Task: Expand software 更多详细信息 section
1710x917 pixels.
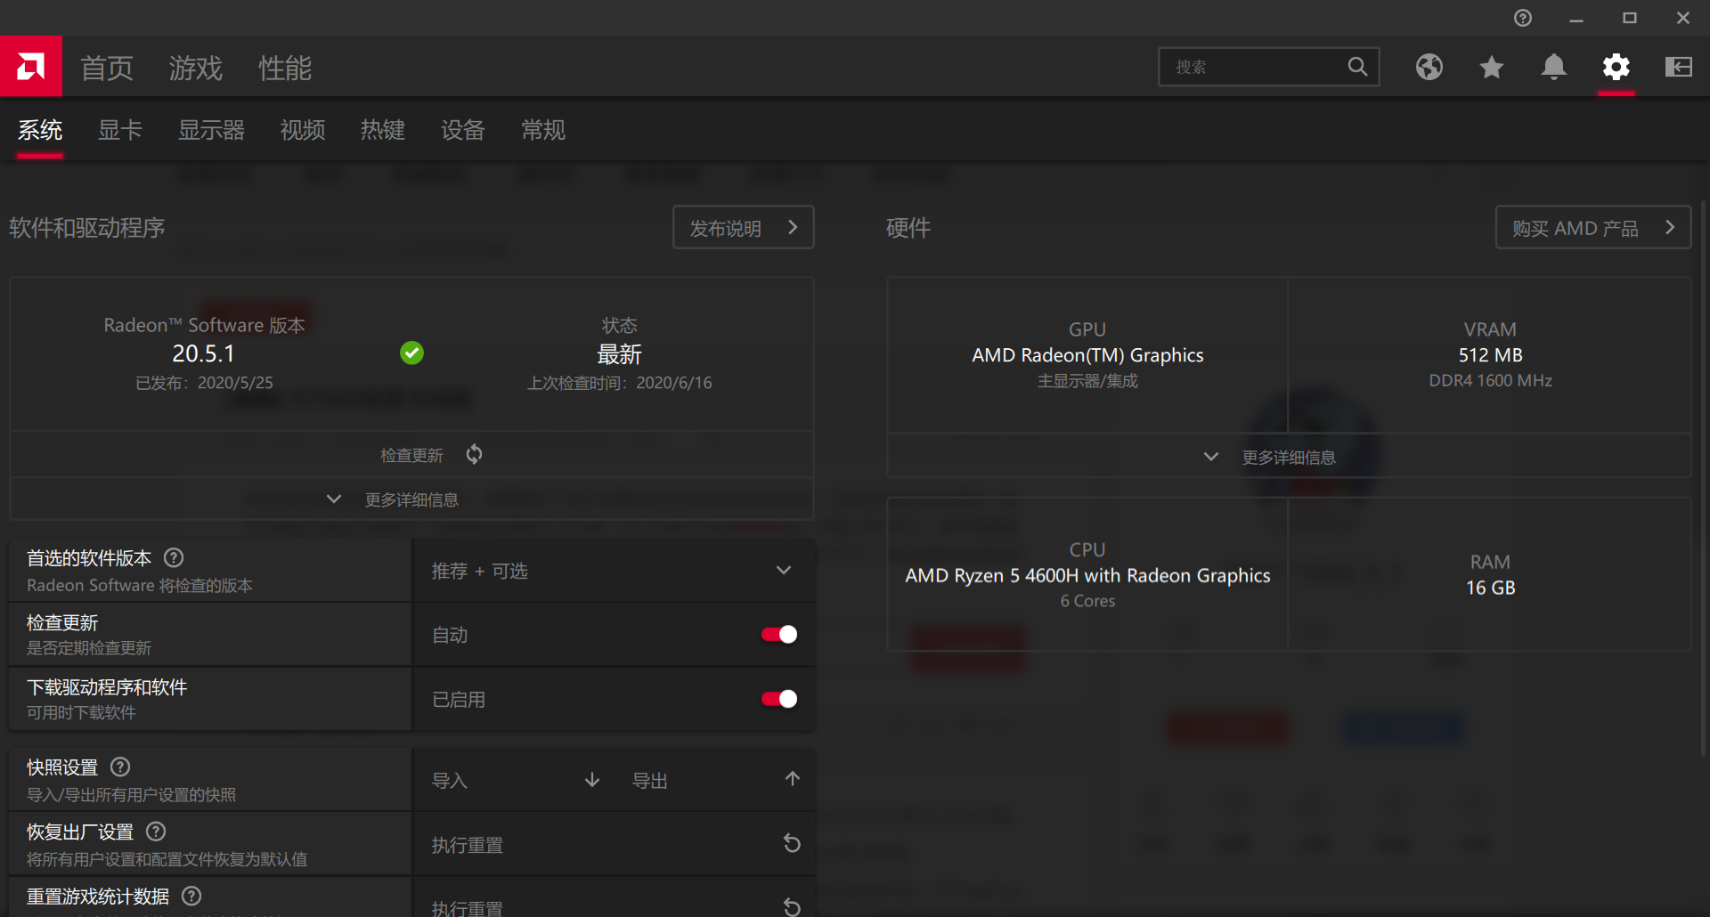Action: (x=411, y=499)
